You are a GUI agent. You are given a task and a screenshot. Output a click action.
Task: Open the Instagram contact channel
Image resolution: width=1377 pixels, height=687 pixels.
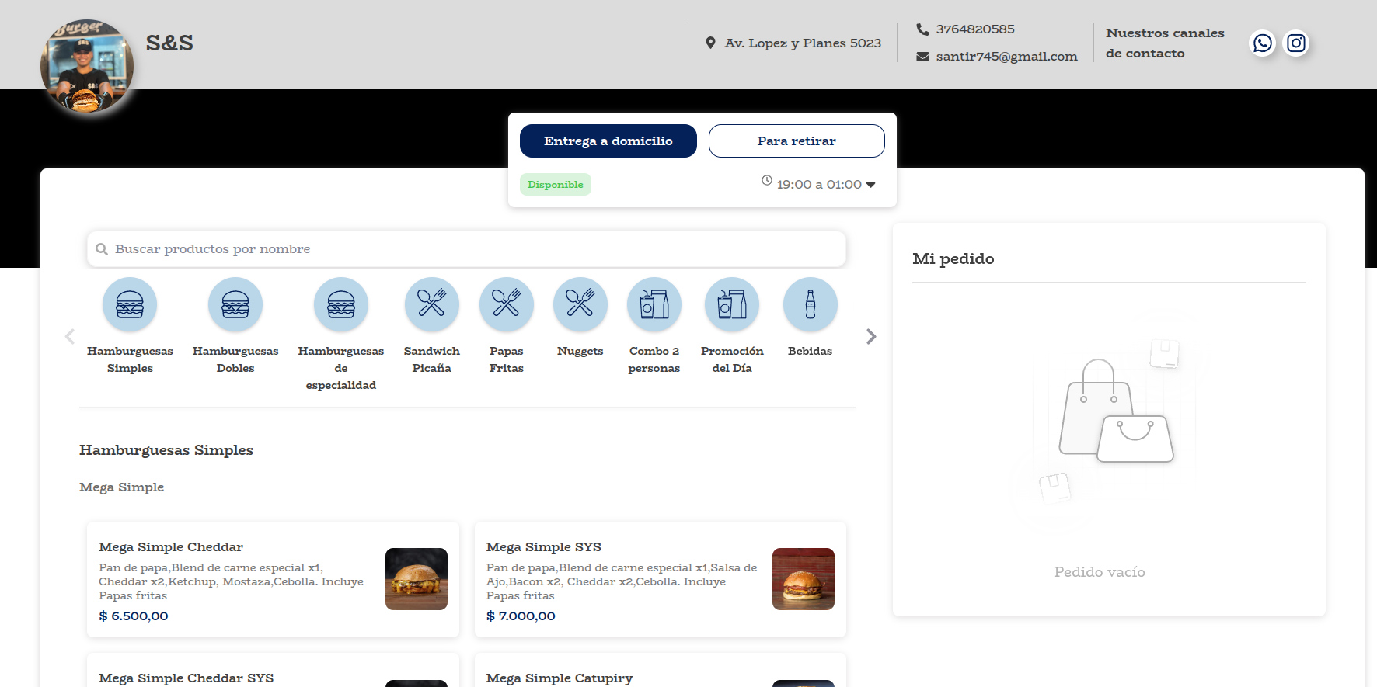(x=1296, y=43)
